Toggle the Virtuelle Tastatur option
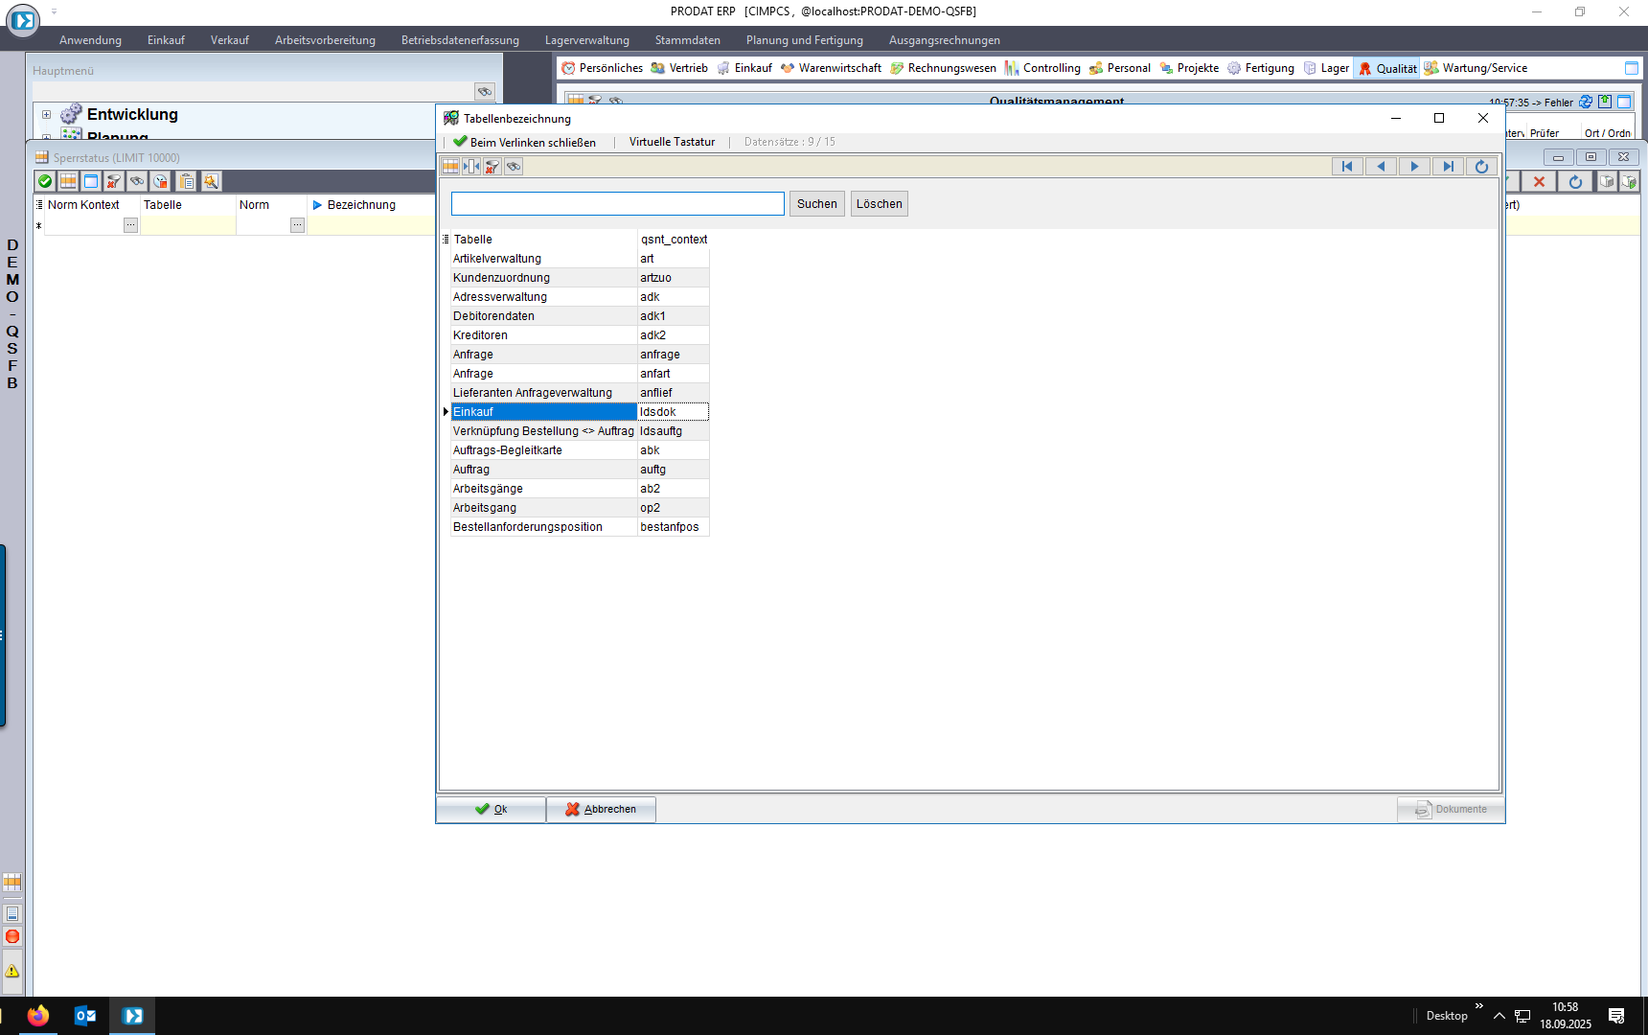This screenshot has width=1648, height=1035. click(x=672, y=142)
